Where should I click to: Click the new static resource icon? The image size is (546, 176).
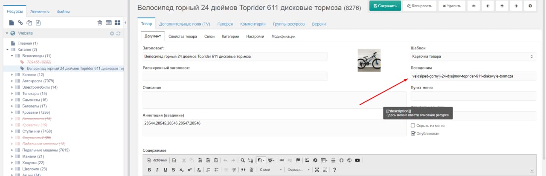pyautogui.click(x=38, y=22)
